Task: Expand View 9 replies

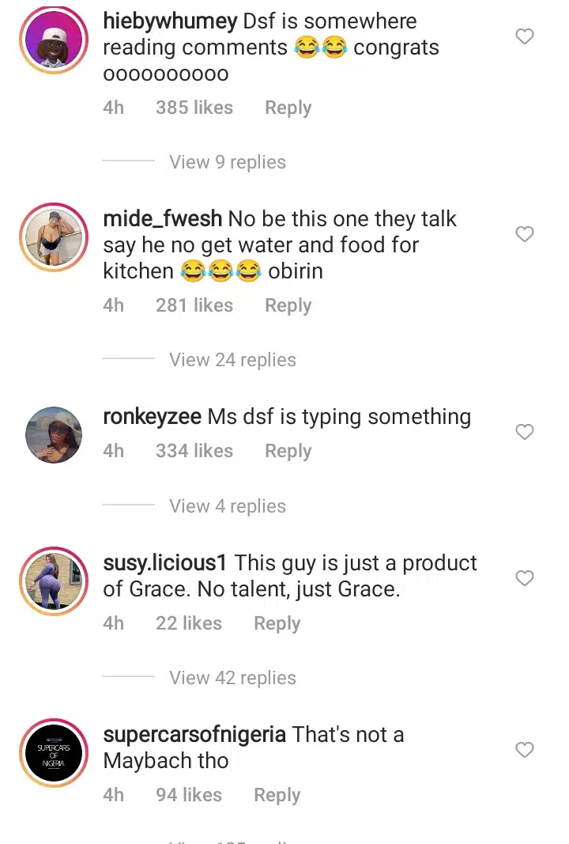Action: click(x=227, y=162)
